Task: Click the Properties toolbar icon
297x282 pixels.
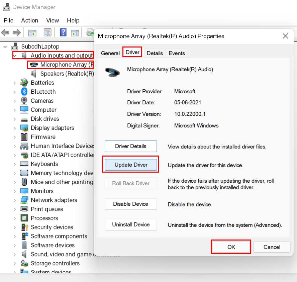Action: click(x=47, y=32)
